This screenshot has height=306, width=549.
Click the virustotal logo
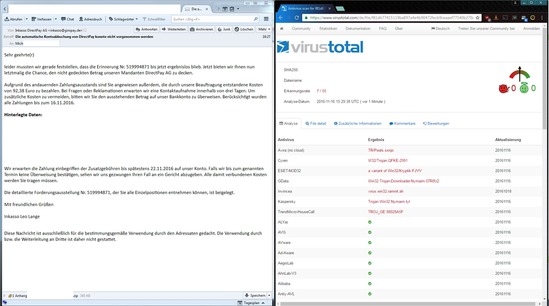pos(320,47)
